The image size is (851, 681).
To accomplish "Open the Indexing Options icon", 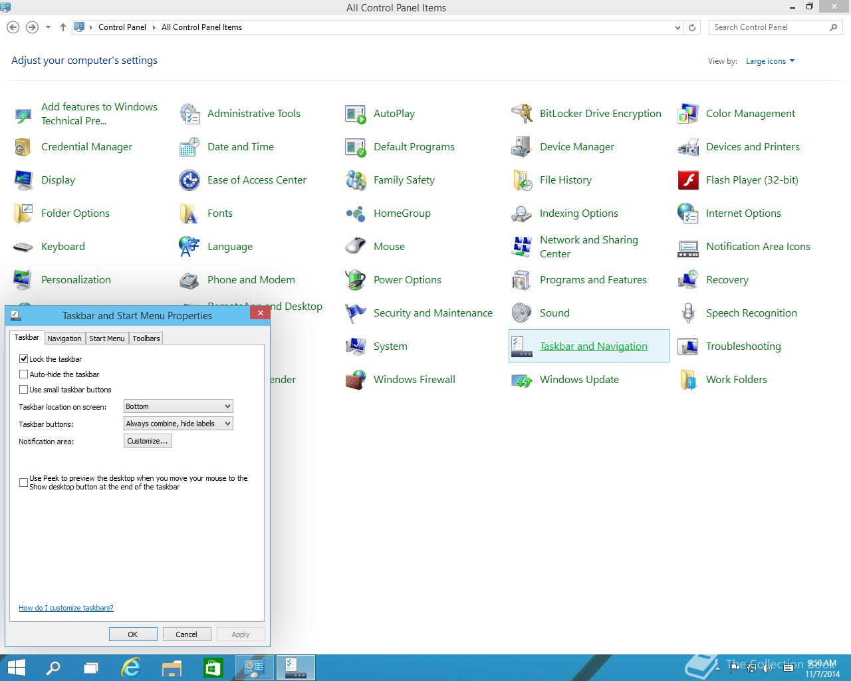I will pyautogui.click(x=522, y=213).
